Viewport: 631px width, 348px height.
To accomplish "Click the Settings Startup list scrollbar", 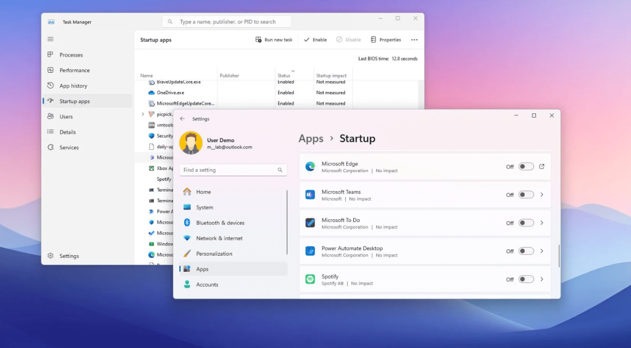I will 559,256.
